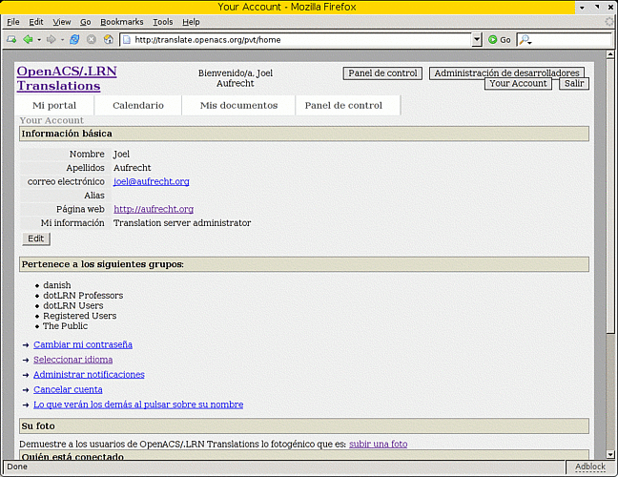Open the URL history dropdown

[x=477, y=40]
